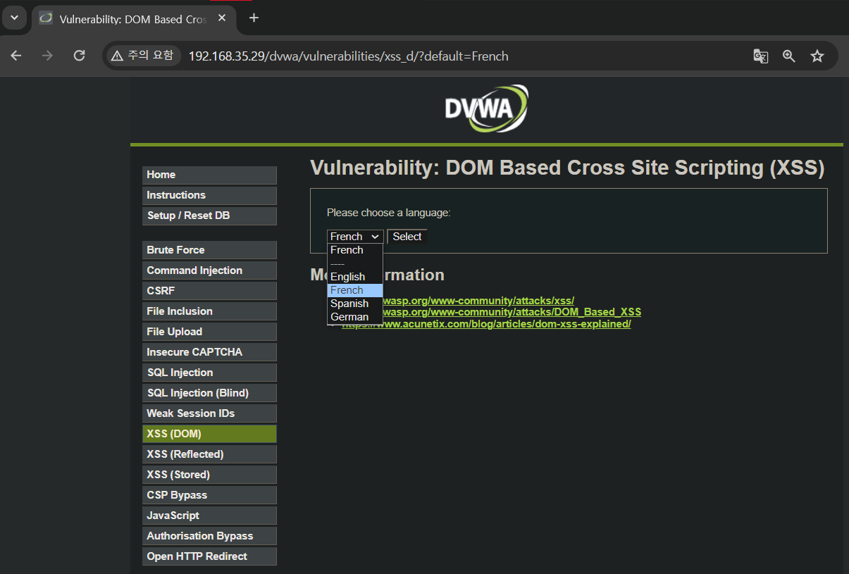Open the XSS (Reflected) module

pyautogui.click(x=209, y=454)
